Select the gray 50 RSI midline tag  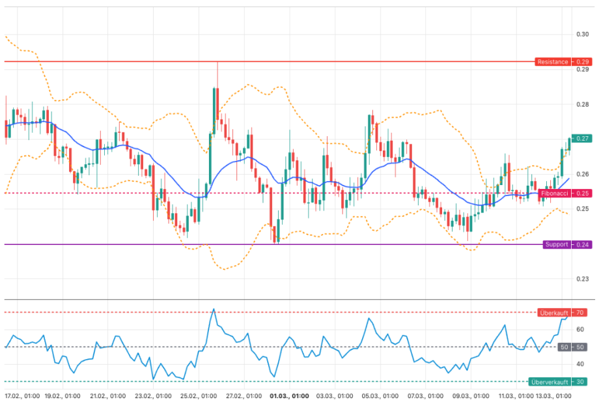point(582,347)
